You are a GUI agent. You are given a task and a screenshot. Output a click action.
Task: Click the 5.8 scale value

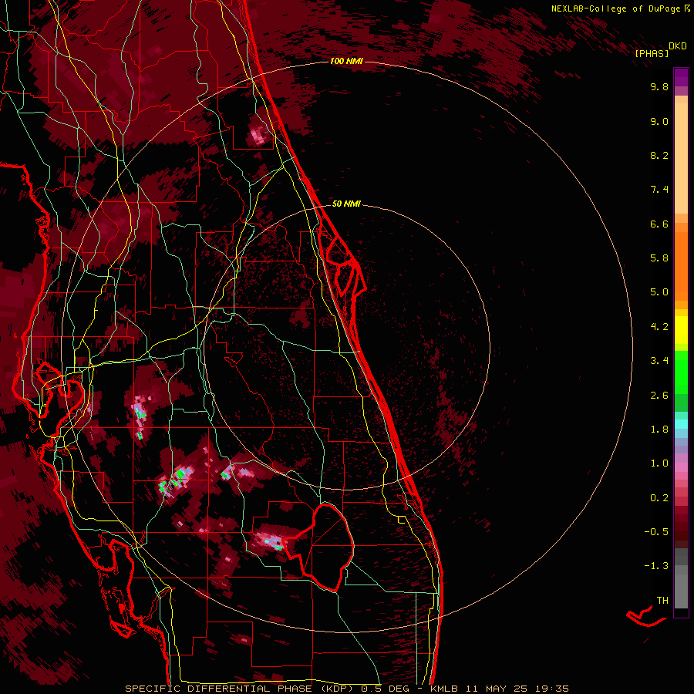659,258
